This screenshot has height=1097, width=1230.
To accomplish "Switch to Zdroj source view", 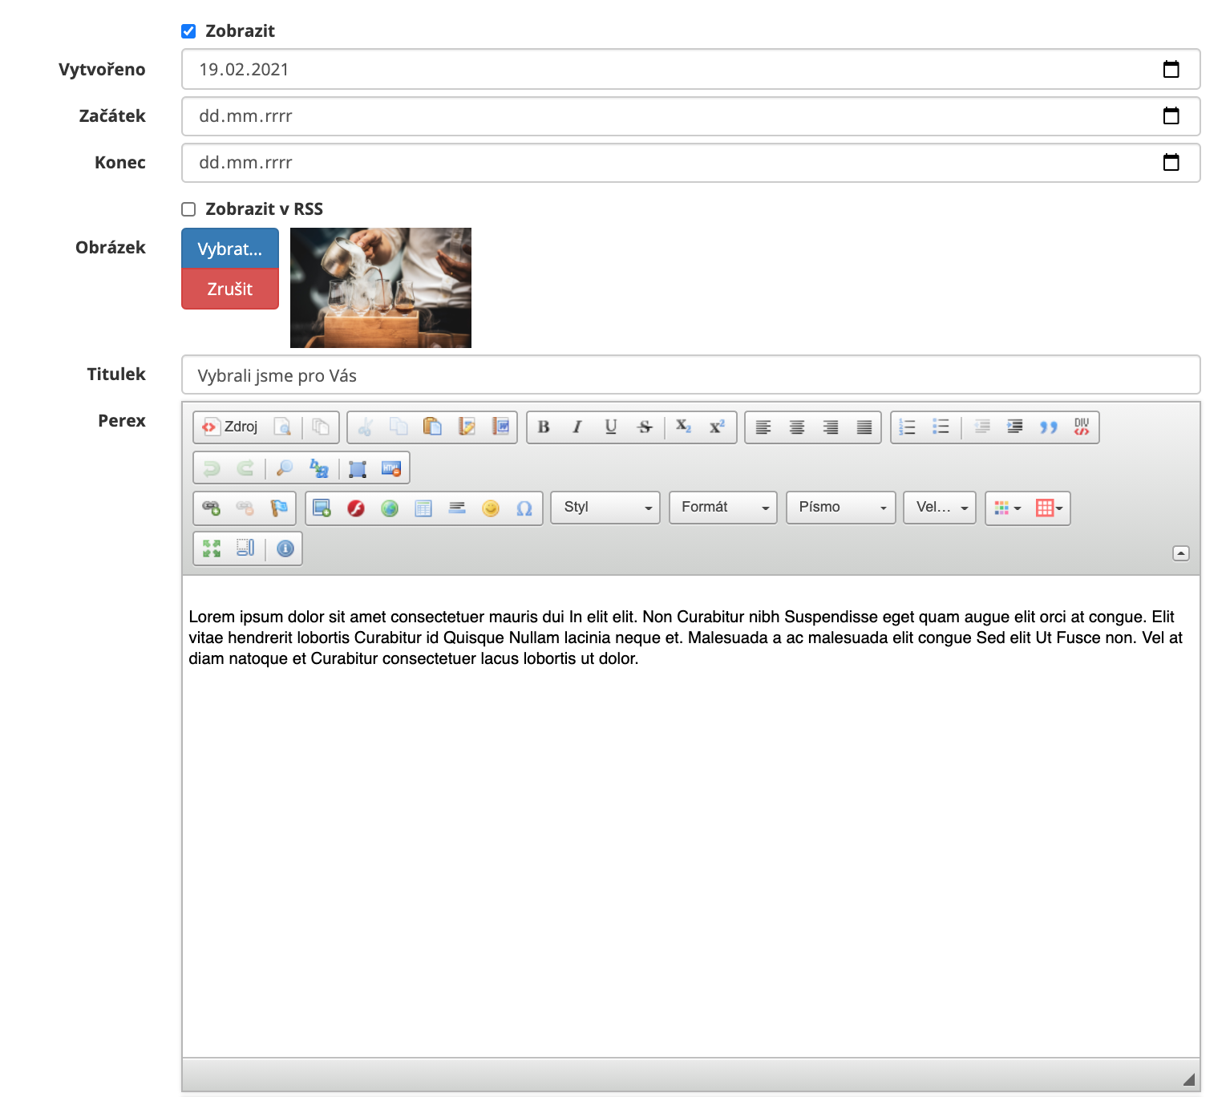I will click(x=231, y=427).
